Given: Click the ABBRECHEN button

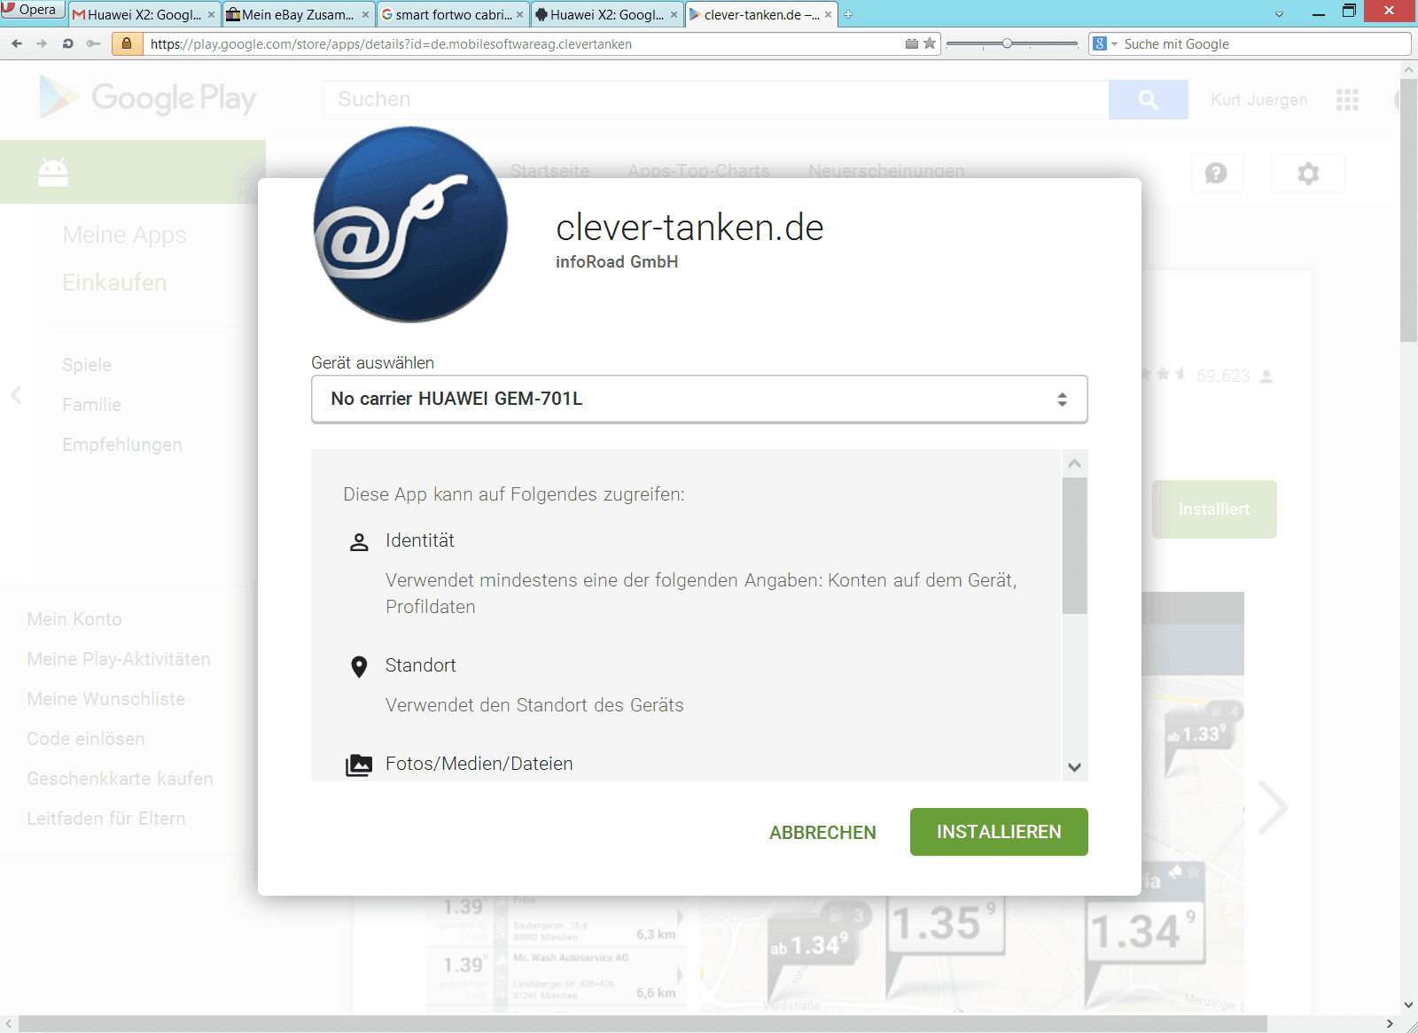Looking at the screenshot, I should tap(822, 833).
